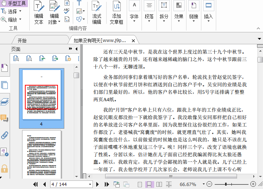Viewport: 263px width, 189px height.
Task: Close the 如果没有明天 document tab
Action: pyautogui.click(x=133, y=40)
